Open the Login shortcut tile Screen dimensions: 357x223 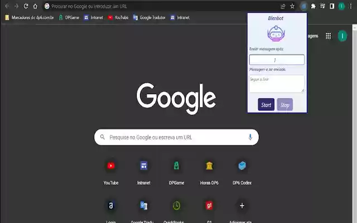(x=111, y=212)
